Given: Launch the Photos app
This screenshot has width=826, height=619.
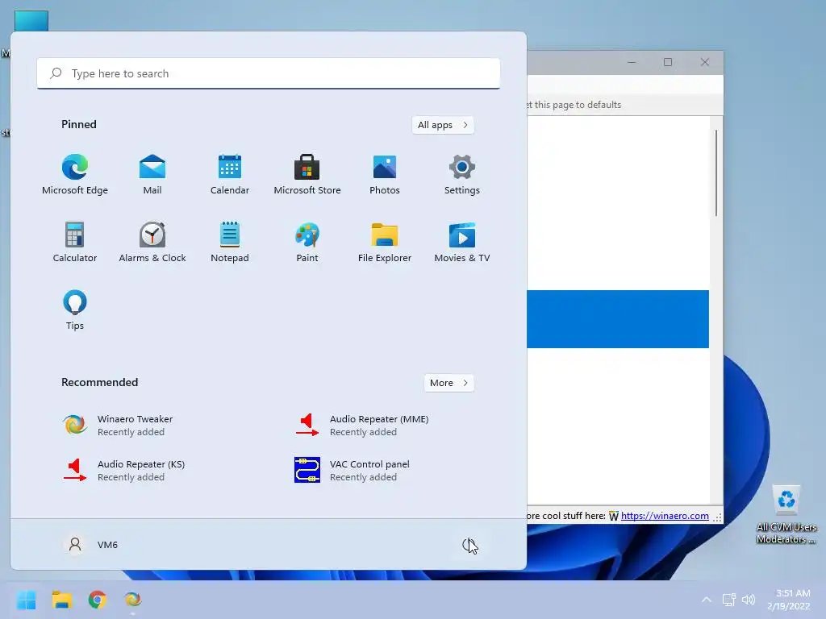Looking at the screenshot, I should coord(385,175).
